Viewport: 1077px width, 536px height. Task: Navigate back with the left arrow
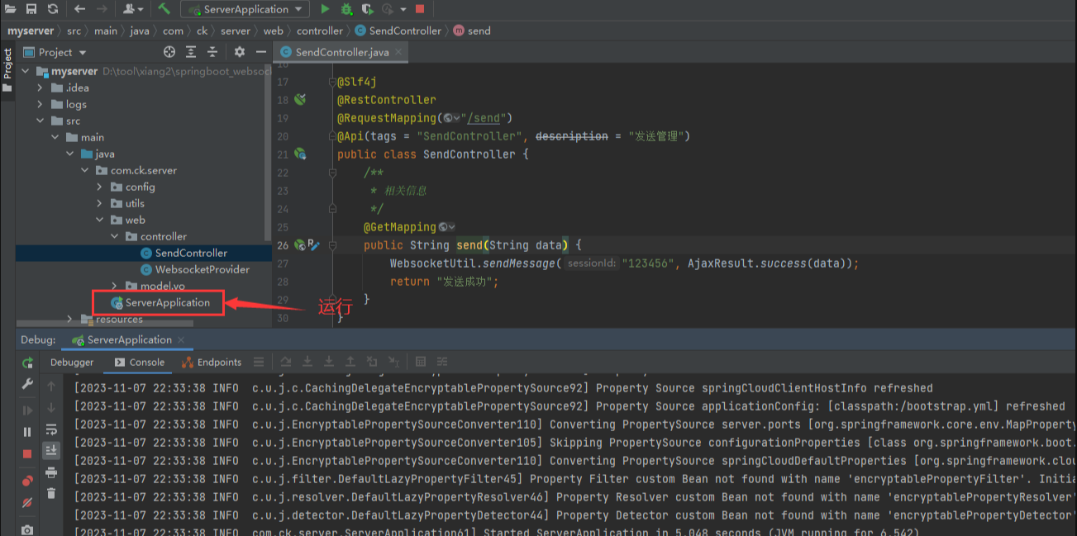pyautogui.click(x=79, y=9)
